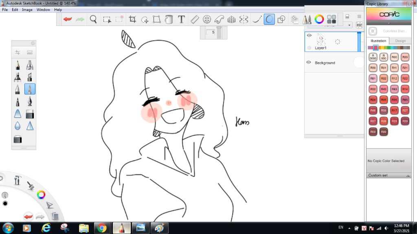Screen dimensions: 417x234
Task: Open the Help menu
Action: (x=58, y=10)
